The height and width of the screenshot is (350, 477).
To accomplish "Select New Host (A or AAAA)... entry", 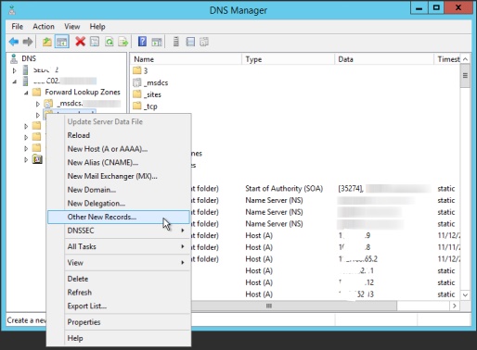I will [108, 149].
